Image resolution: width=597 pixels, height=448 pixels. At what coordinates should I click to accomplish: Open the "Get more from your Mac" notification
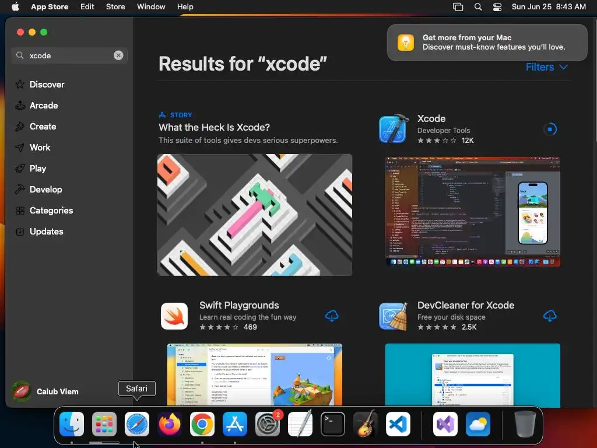point(487,42)
